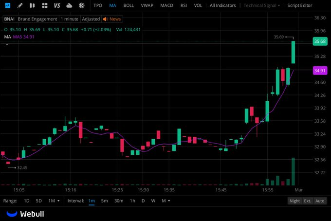The height and width of the screenshot is (221, 331).
Task: Click the replay target icon
Action: 81,5
